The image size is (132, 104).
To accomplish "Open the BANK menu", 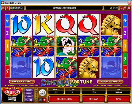I will pos(29,93).
